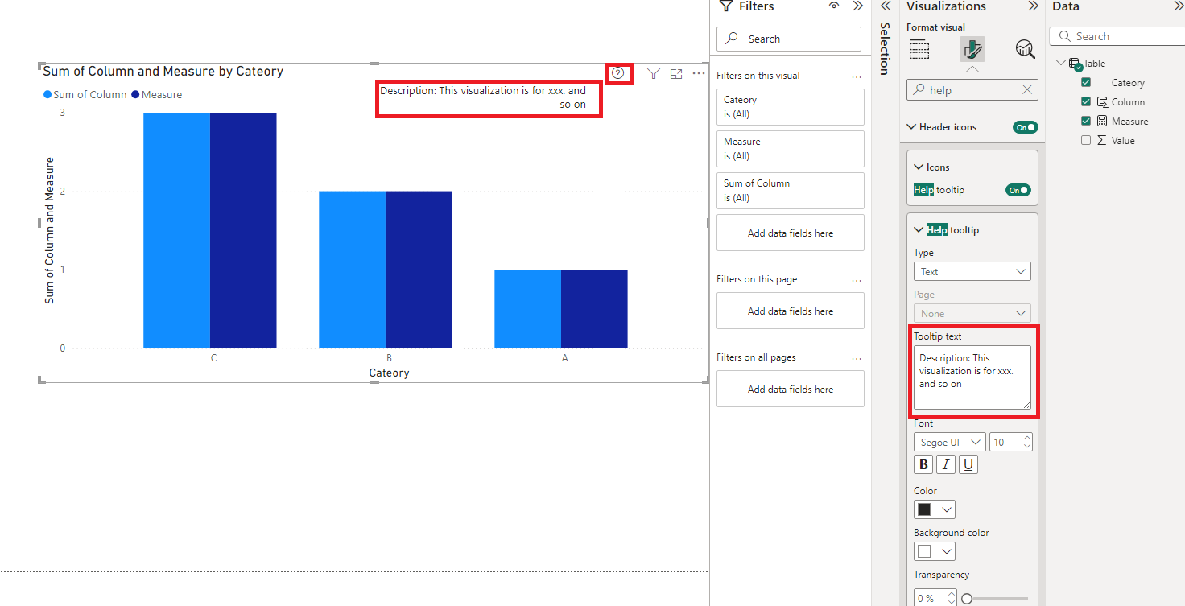This screenshot has height=606, width=1185.
Task: Open the tooltip Type dropdown showing Text
Action: click(x=972, y=272)
